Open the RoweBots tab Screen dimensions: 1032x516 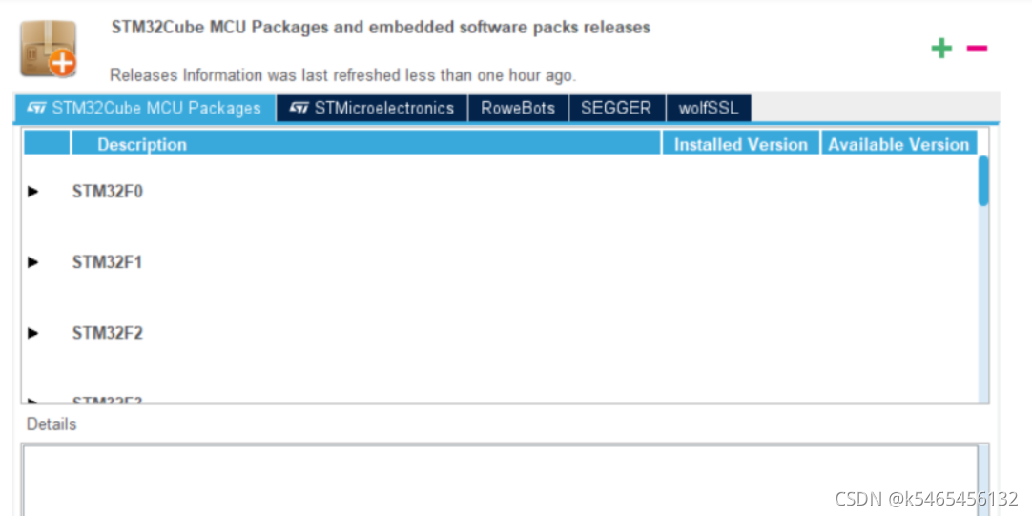coord(518,108)
